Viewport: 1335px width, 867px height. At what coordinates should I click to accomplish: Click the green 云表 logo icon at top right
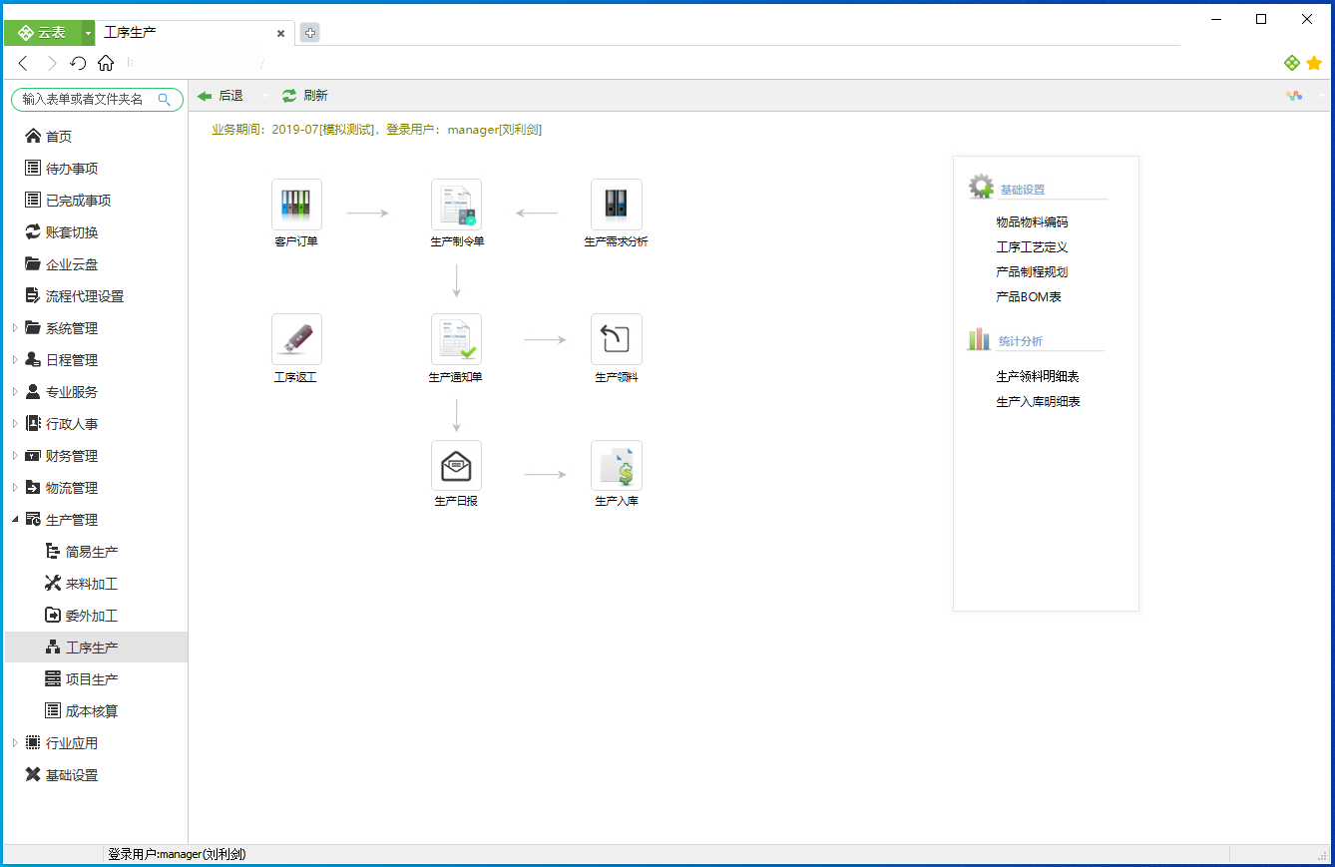point(1292,63)
